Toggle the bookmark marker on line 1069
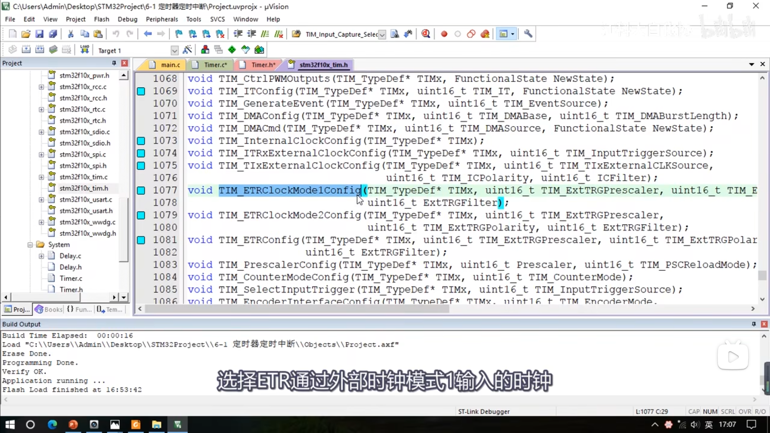 coord(141,91)
